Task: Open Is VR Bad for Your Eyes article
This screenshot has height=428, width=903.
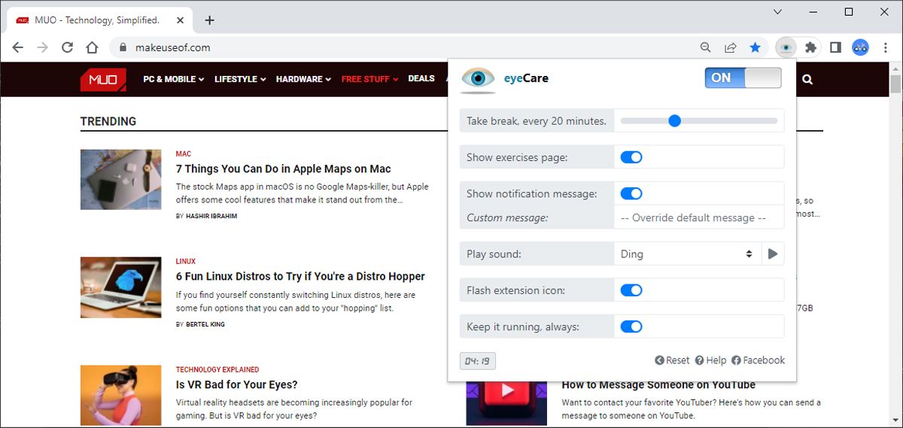Action: [237, 384]
